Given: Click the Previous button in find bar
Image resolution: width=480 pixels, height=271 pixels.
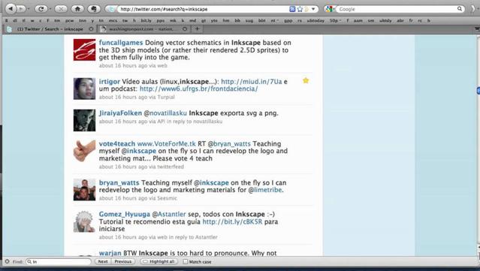Looking at the screenshot, I should pos(123,262).
